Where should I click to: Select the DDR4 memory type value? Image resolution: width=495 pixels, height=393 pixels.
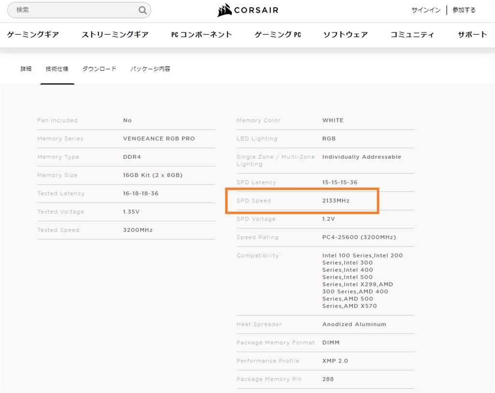[132, 157]
